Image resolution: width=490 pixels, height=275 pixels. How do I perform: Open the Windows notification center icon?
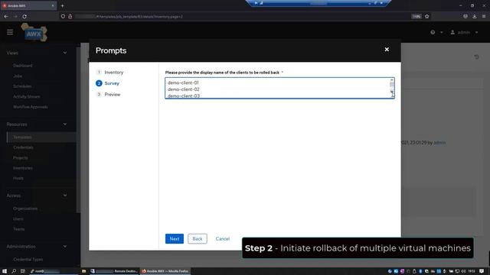482,271
